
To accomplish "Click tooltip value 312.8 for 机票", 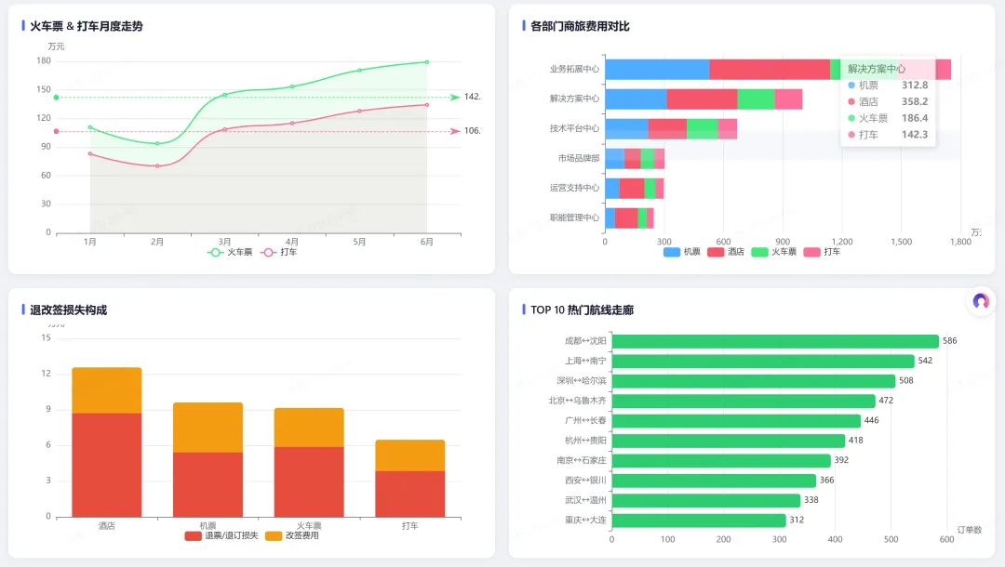I will point(915,85).
